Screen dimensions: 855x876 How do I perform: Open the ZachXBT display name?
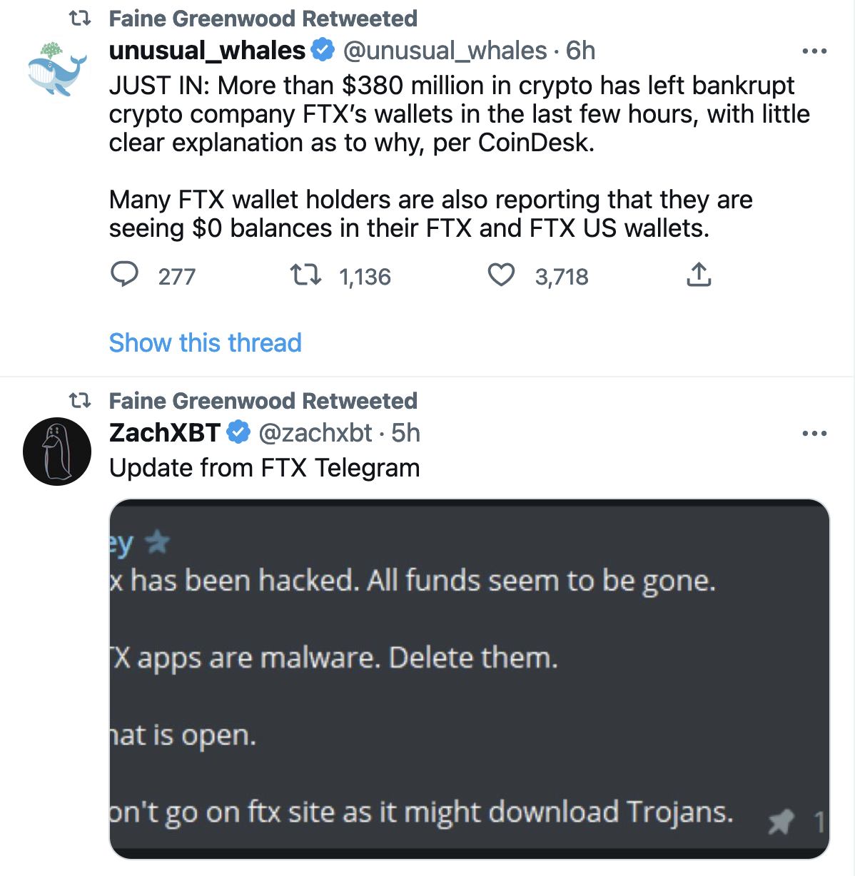165,433
